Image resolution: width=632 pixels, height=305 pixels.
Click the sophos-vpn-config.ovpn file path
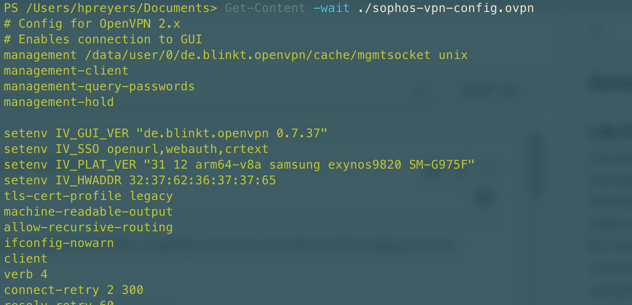coord(445,8)
